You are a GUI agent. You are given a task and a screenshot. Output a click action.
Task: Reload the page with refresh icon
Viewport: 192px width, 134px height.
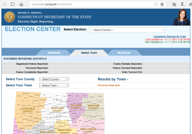[x=12, y=4]
